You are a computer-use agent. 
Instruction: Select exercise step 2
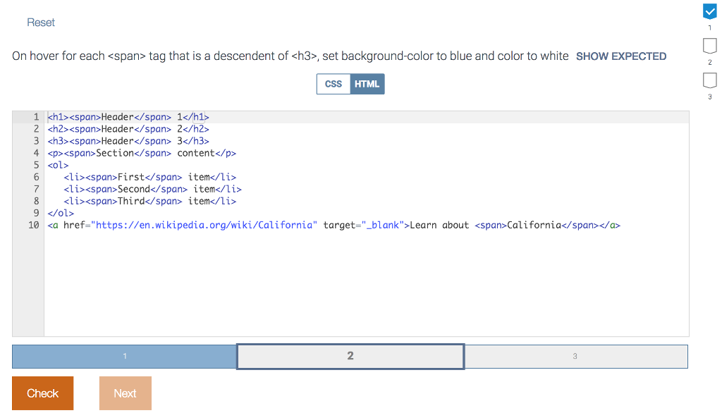350,356
